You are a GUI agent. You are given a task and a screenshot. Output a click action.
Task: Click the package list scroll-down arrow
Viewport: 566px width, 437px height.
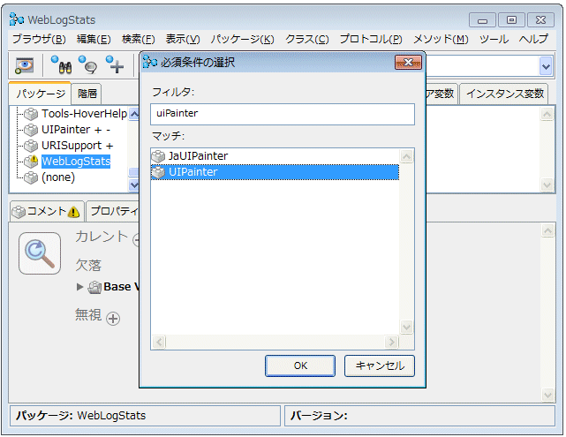pos(134,185)
